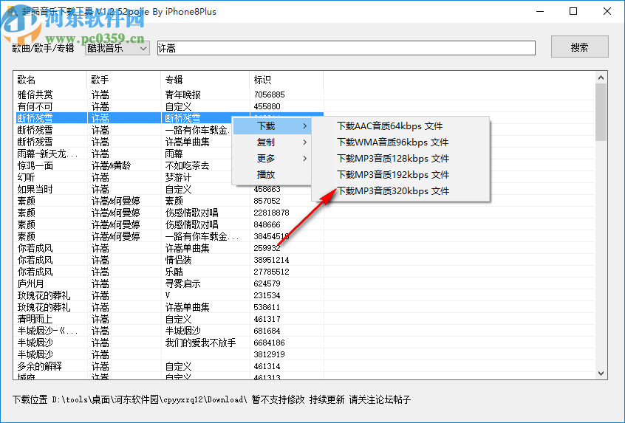625x423 pixels.
Task: Click the ID cell 6684186
Action: tap(269, 343)
